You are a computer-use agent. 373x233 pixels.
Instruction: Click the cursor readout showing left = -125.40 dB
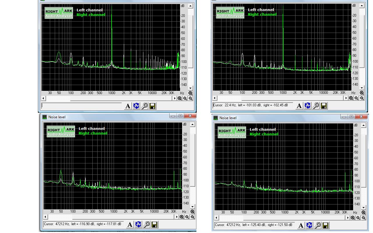254,225
